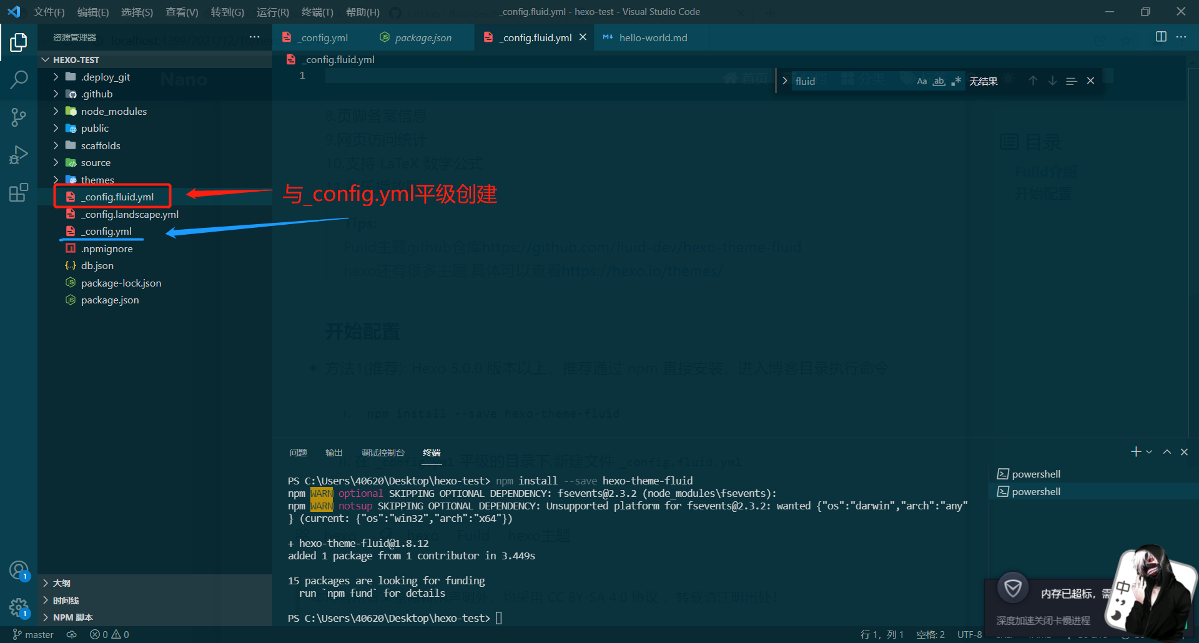Toggle Match Whole Word in find widget

pos(939,81)
